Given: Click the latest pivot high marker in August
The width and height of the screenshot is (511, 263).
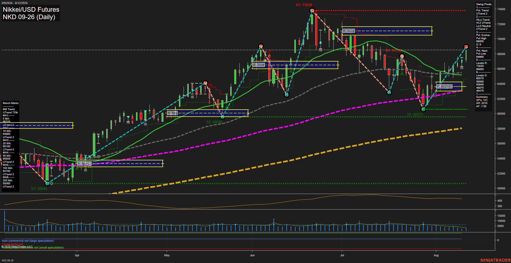Looking at the screenshot, I should pos(466,46).
